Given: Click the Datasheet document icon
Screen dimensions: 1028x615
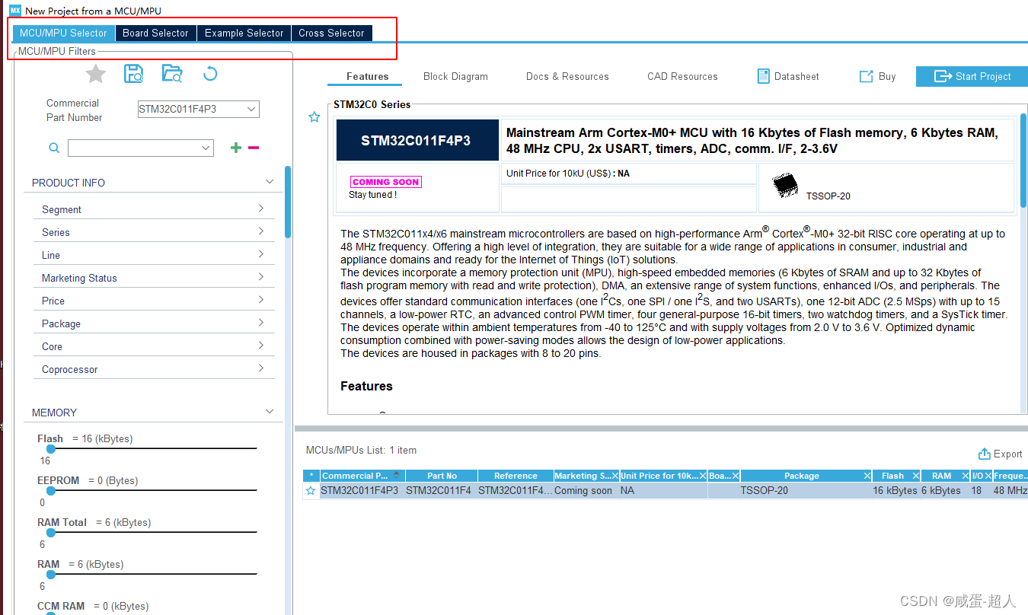Looking at the screenshot, I should 764,76.
